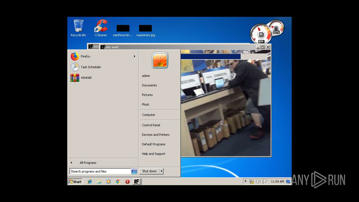Image resolution: width=359 pixels, height=202 pixels.
Task: Click the Start button
Action: click(x=75, y=182)
